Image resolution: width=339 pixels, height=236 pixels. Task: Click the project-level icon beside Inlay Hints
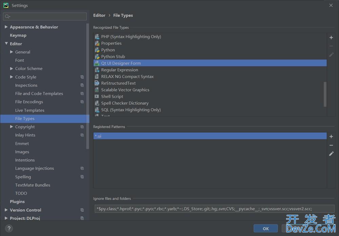pos(82,135)
